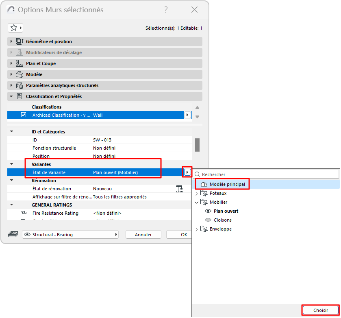Collapse the Classification et Propriétés panel
The width and height of the screenshot is (341, 318).
tap(11, 96)
